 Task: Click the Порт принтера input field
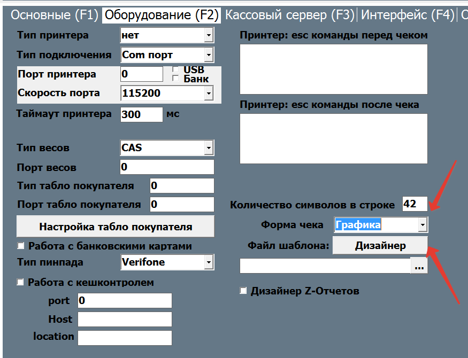tap(141, 74)
